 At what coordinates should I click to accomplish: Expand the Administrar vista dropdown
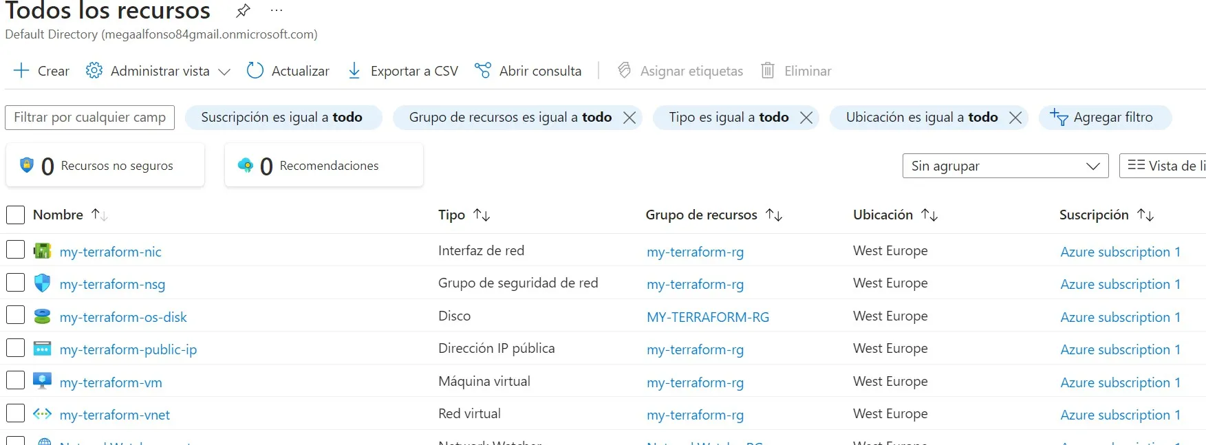coord(224,72)
